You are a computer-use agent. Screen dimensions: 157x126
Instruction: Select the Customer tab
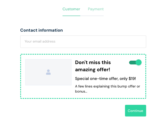[71, 9]
